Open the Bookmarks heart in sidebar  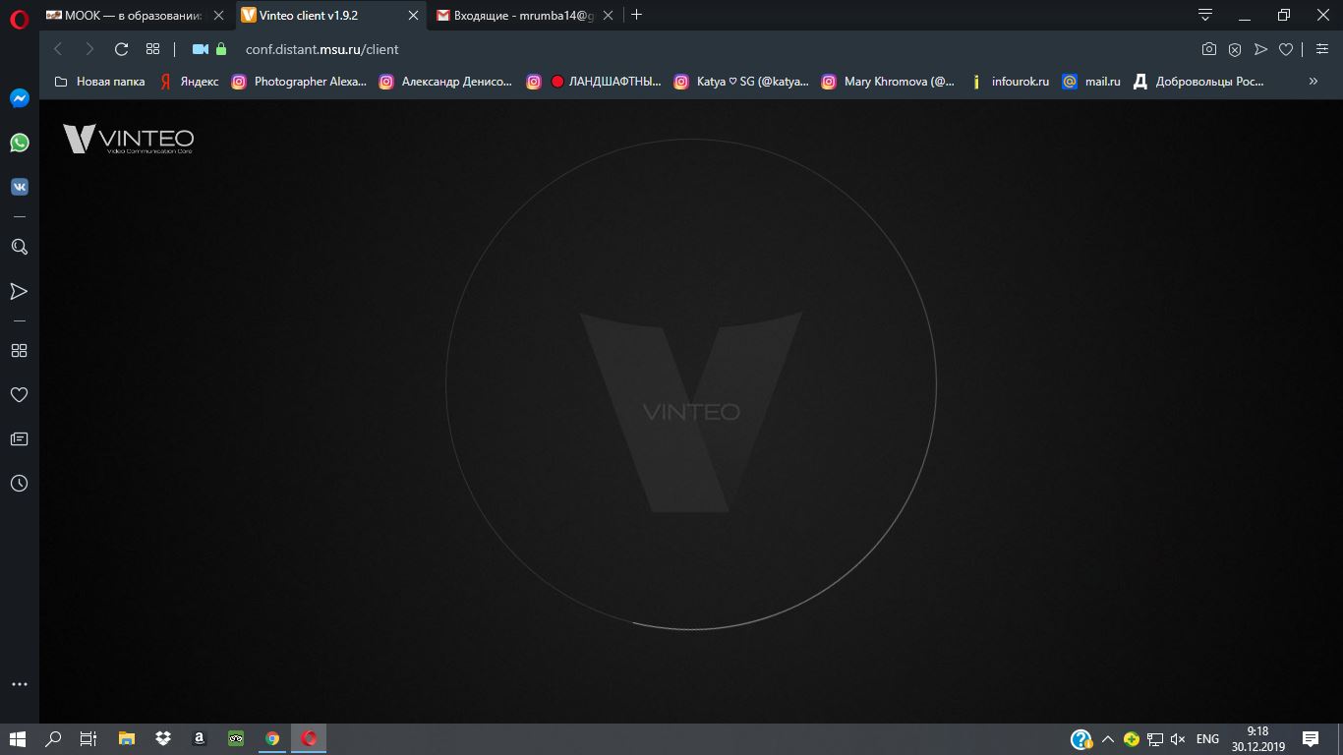[x=19, y=394]
